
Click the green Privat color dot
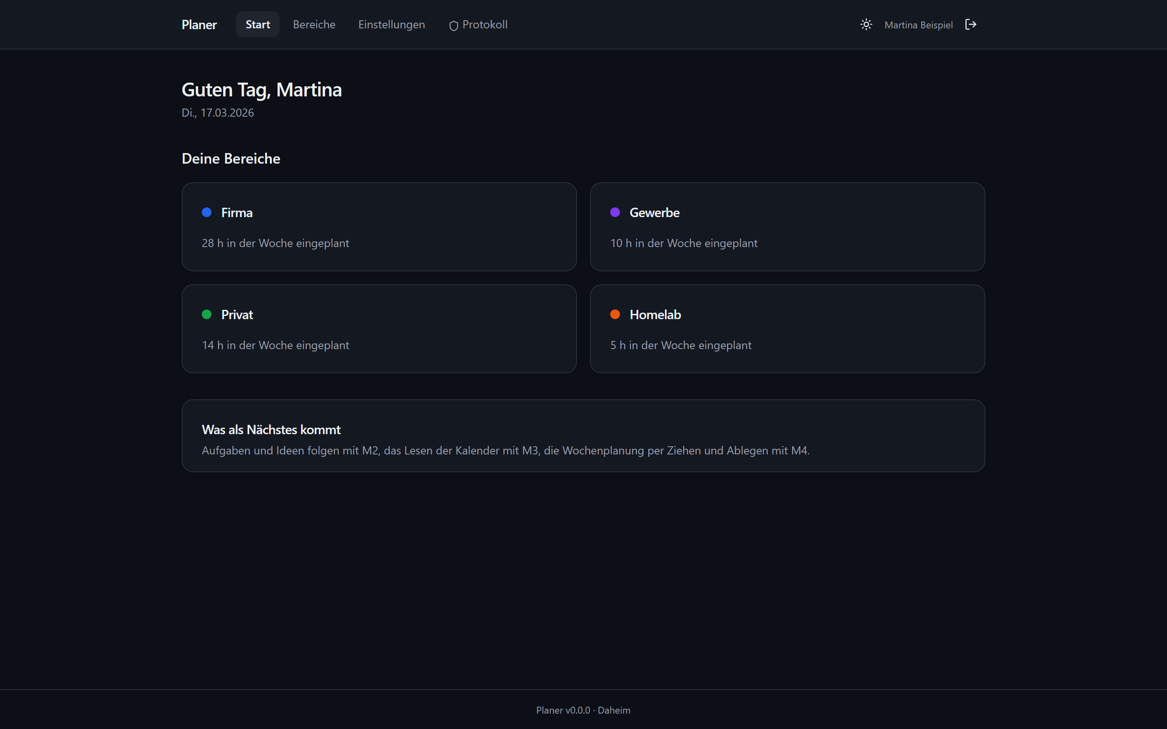tap(206, 314)
